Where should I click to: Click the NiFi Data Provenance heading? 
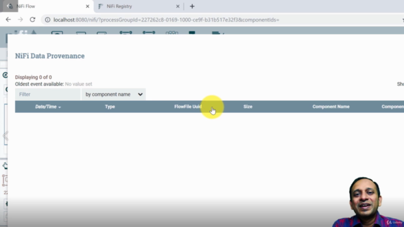pos(50,56)
